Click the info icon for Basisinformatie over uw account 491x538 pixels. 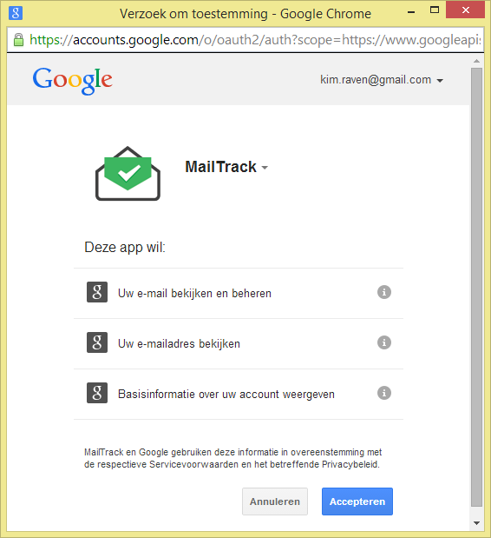tap(383, 393)
